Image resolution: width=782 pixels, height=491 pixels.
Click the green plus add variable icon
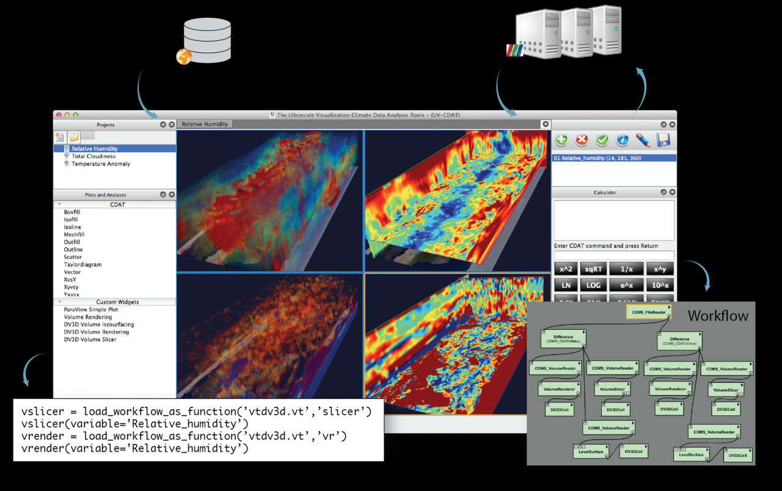coord(561,140)
